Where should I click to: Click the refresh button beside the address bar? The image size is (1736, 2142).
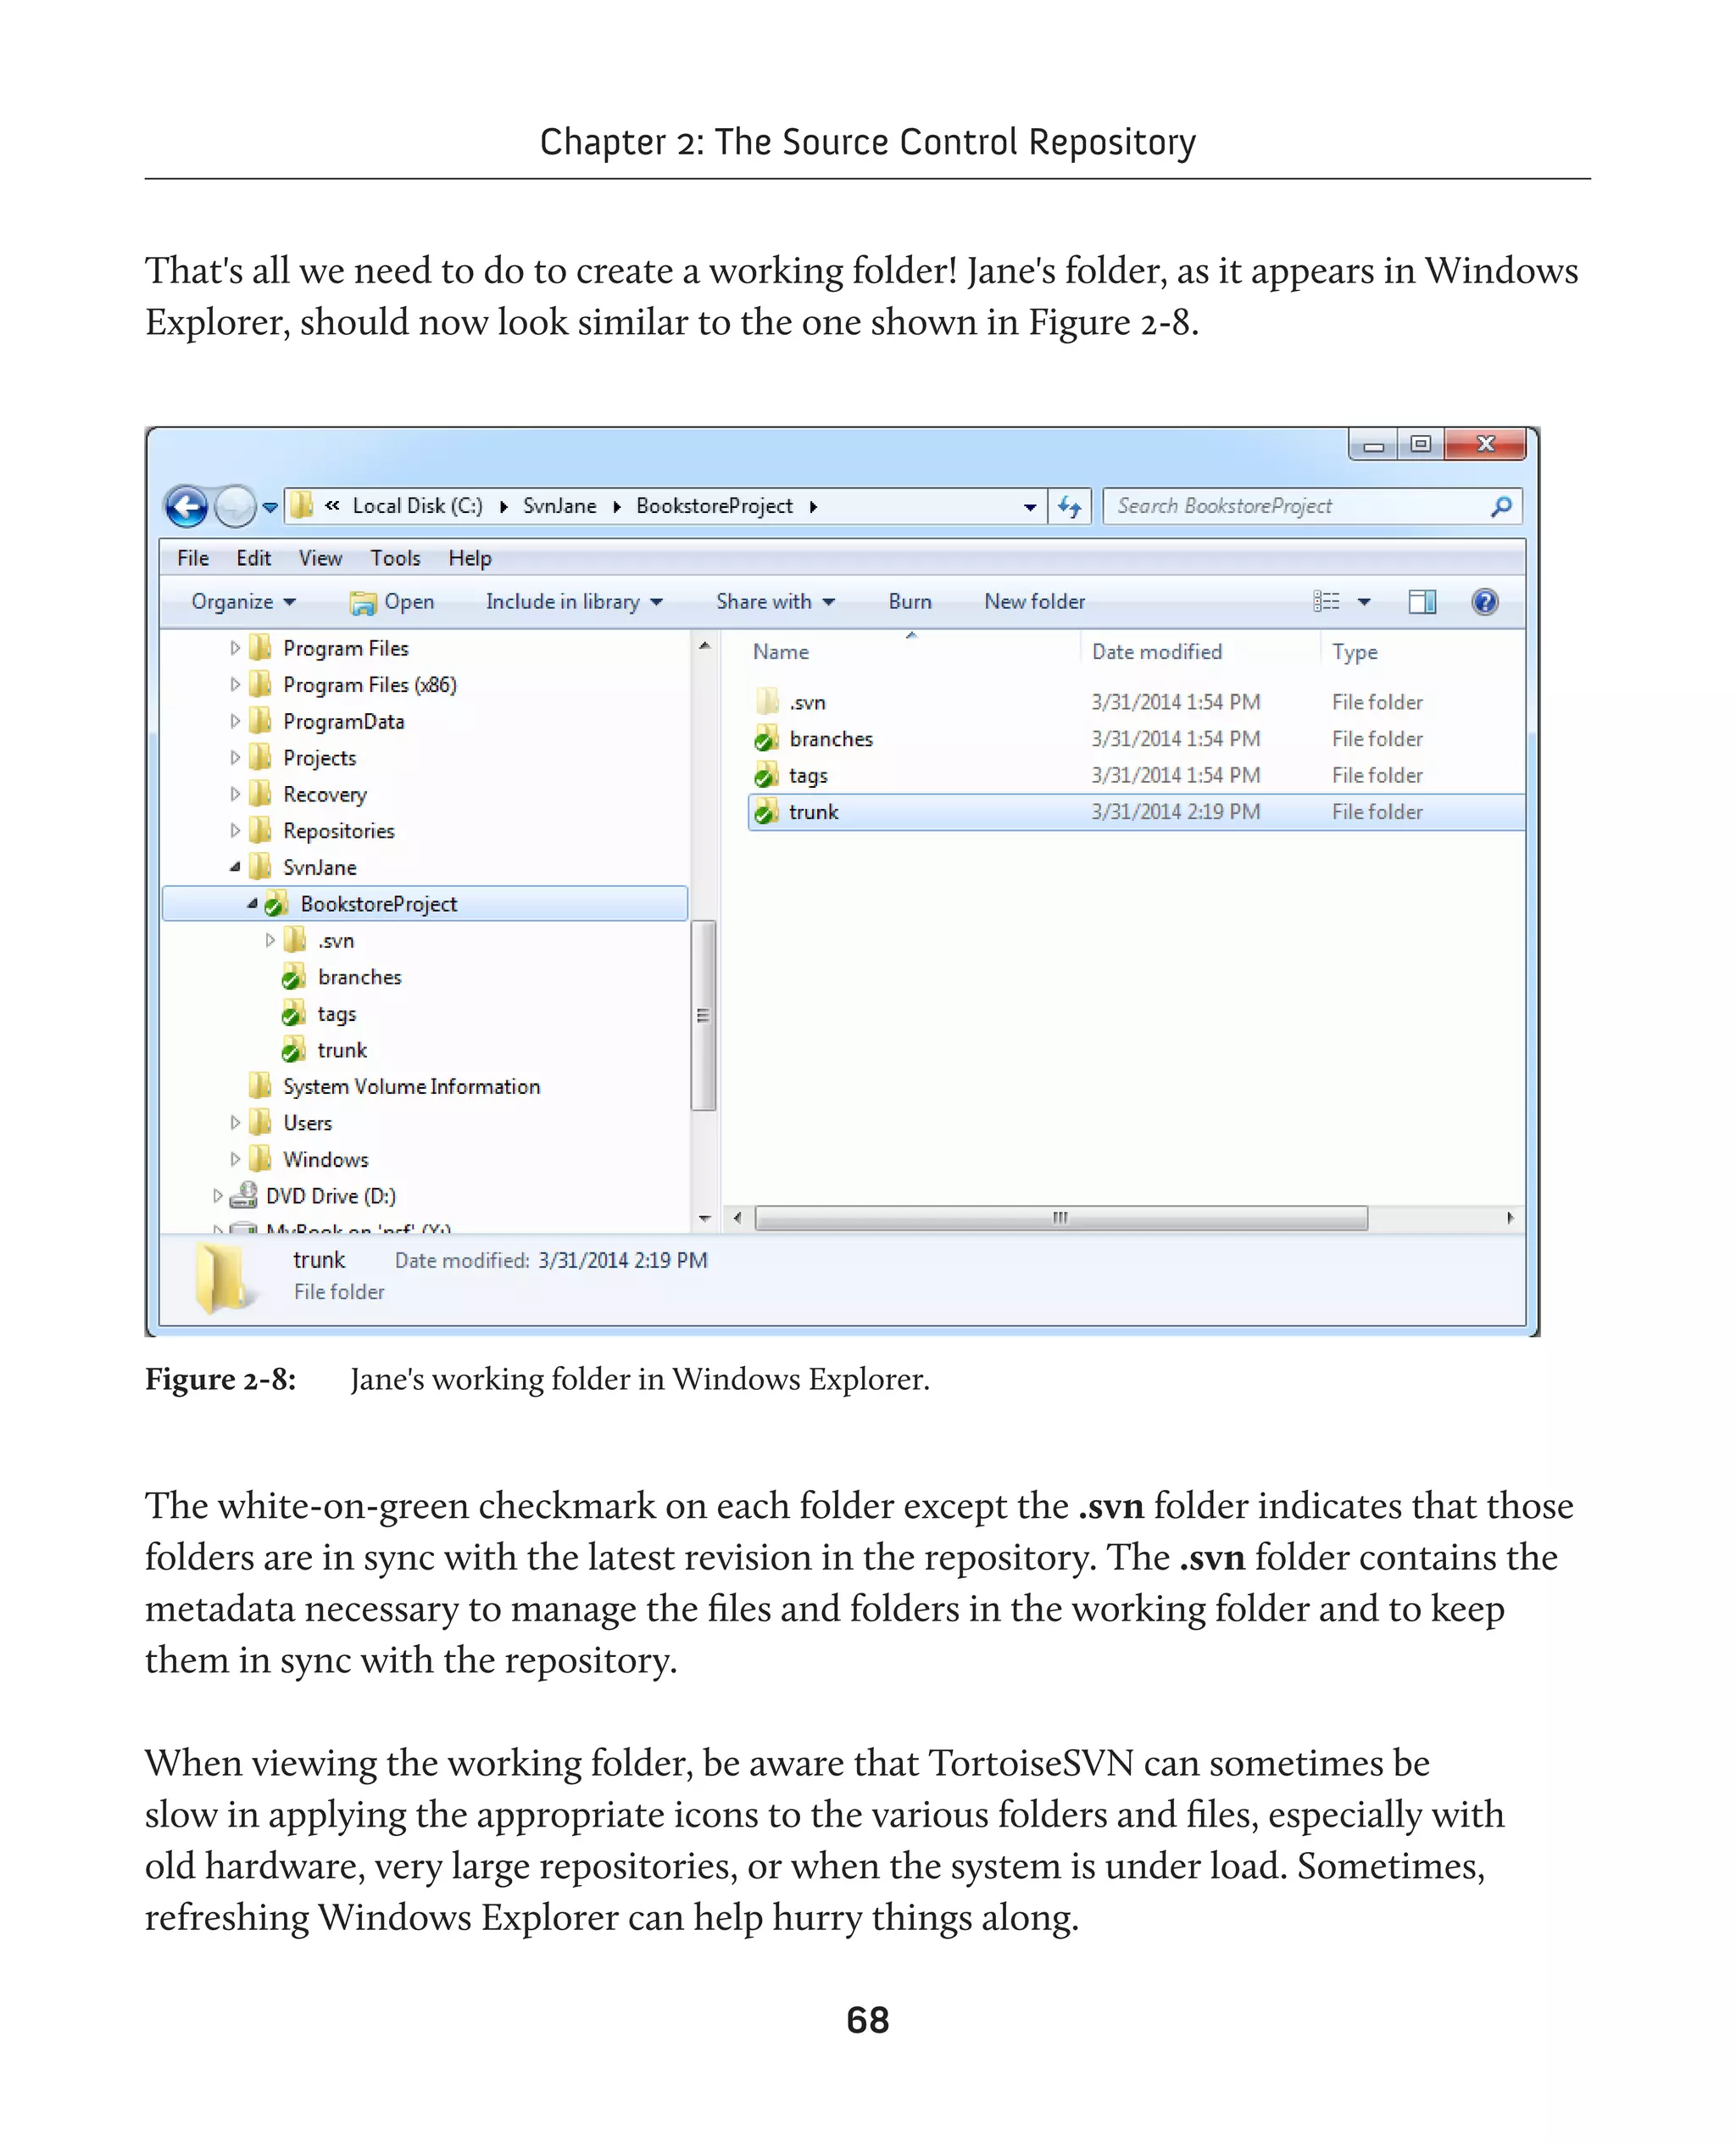coord(1070,506)
